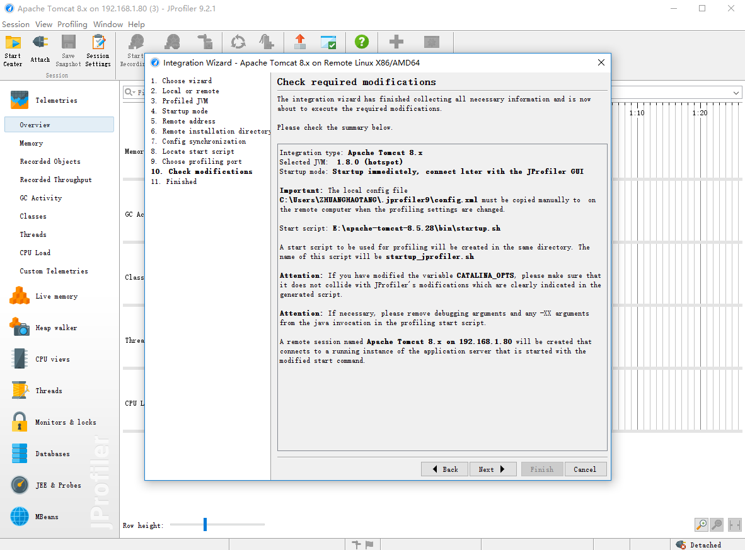Viewport: 745px width, 550px height.
Task: Open Session Settings from the toolbar
Action: click(x=98, y=50)
